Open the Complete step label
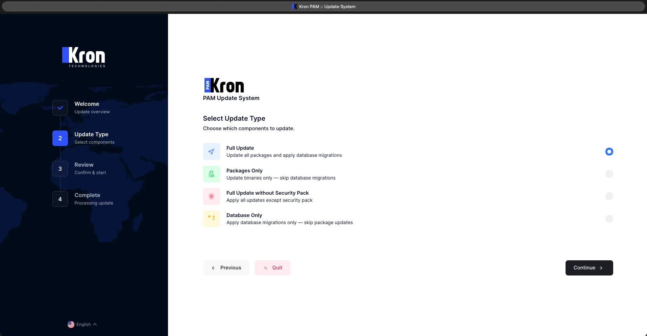This screenshot has width=647, height=336. pyautogui.click(x=87, y=195)
